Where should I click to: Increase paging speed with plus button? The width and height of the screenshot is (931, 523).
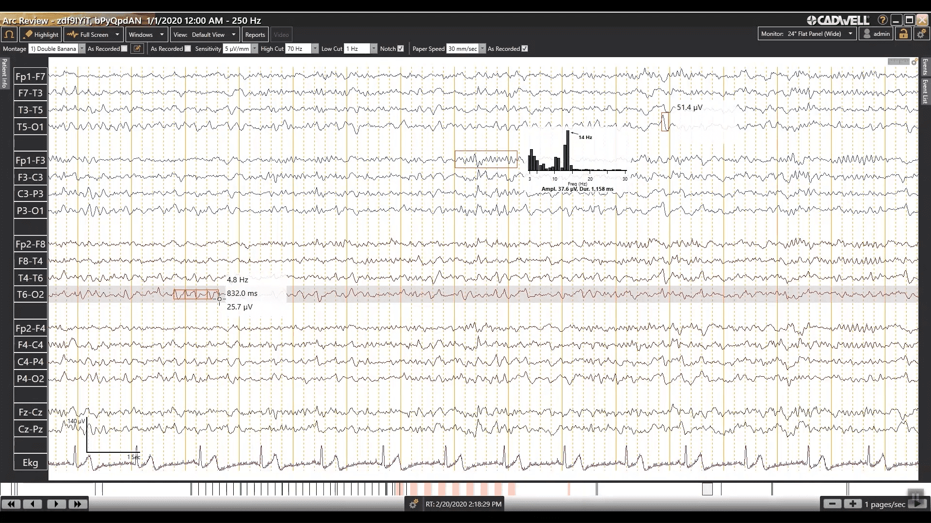[852, 504]
